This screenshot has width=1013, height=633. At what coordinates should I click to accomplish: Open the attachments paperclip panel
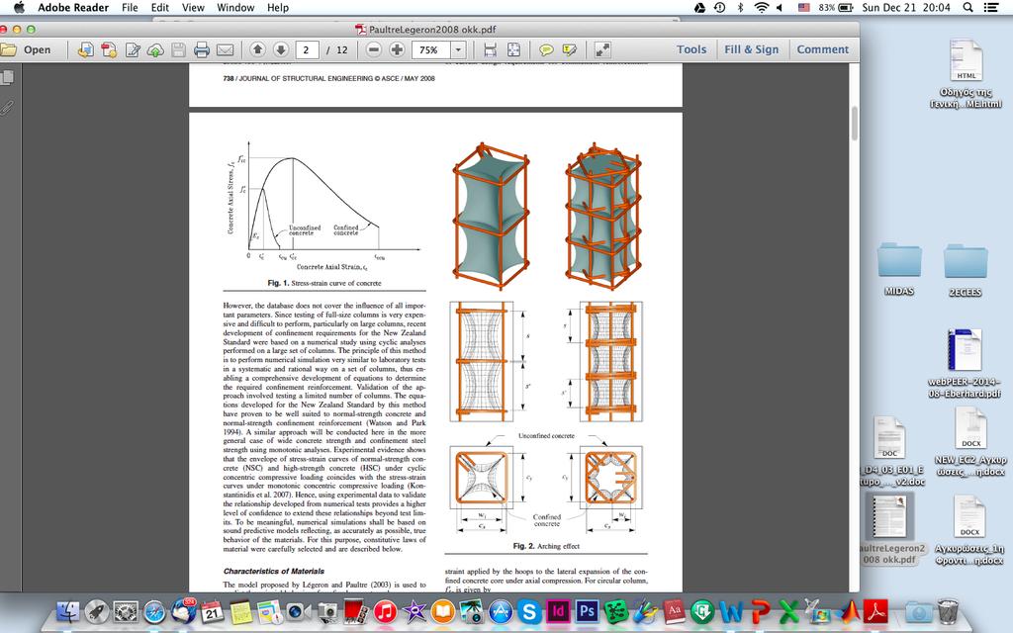(x=7, y=107)
